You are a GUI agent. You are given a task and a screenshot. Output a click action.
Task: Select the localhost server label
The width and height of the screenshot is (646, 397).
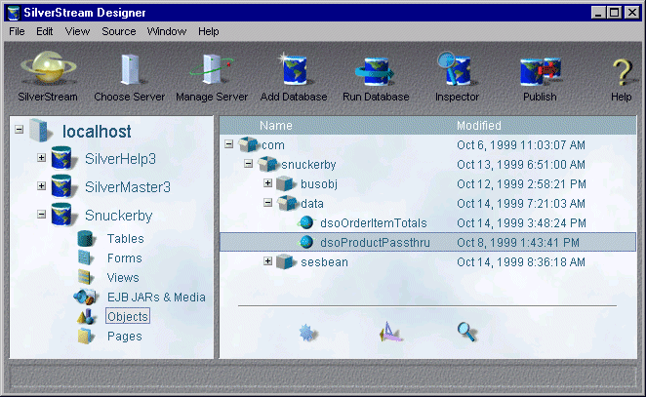97,132
